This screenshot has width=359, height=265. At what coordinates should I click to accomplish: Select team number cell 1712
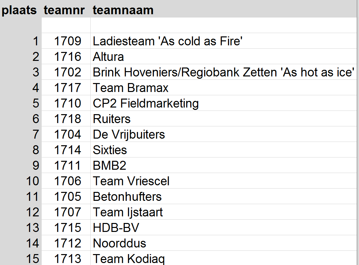coord(67,243)
